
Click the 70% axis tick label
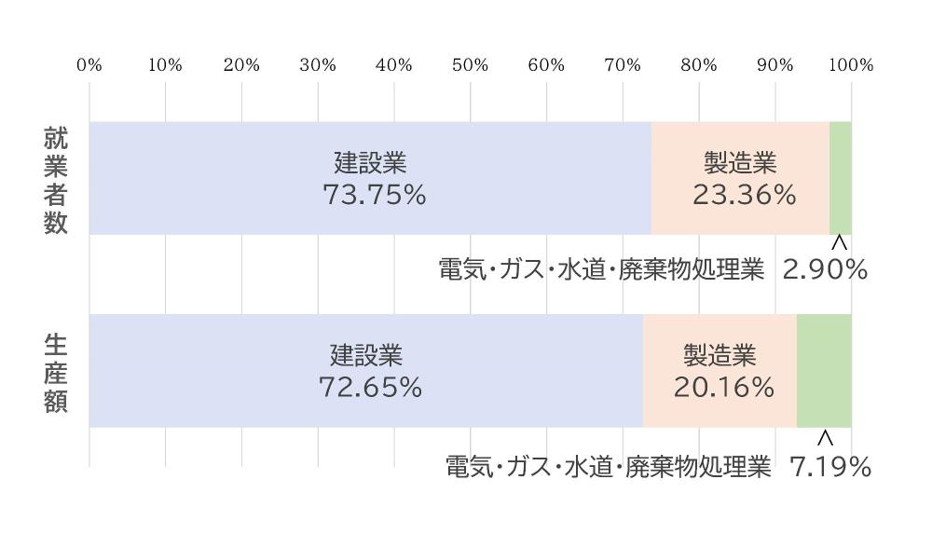[623, 65]
